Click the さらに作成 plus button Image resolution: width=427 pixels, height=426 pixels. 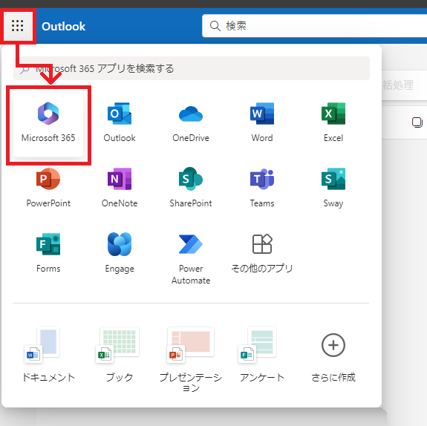click(x=333, y=345)
